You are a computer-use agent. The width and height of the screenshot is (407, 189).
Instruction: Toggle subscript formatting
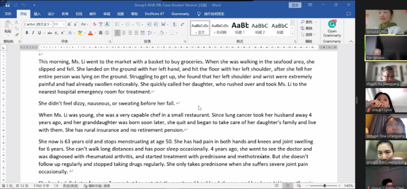(x=57, y=33)
